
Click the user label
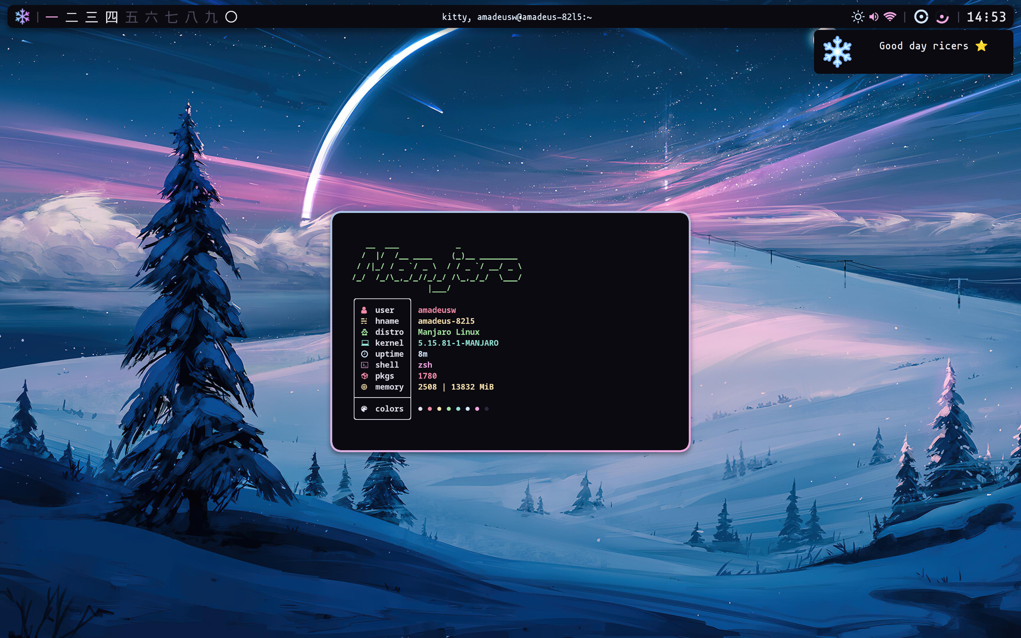click(x=384, y=310)
